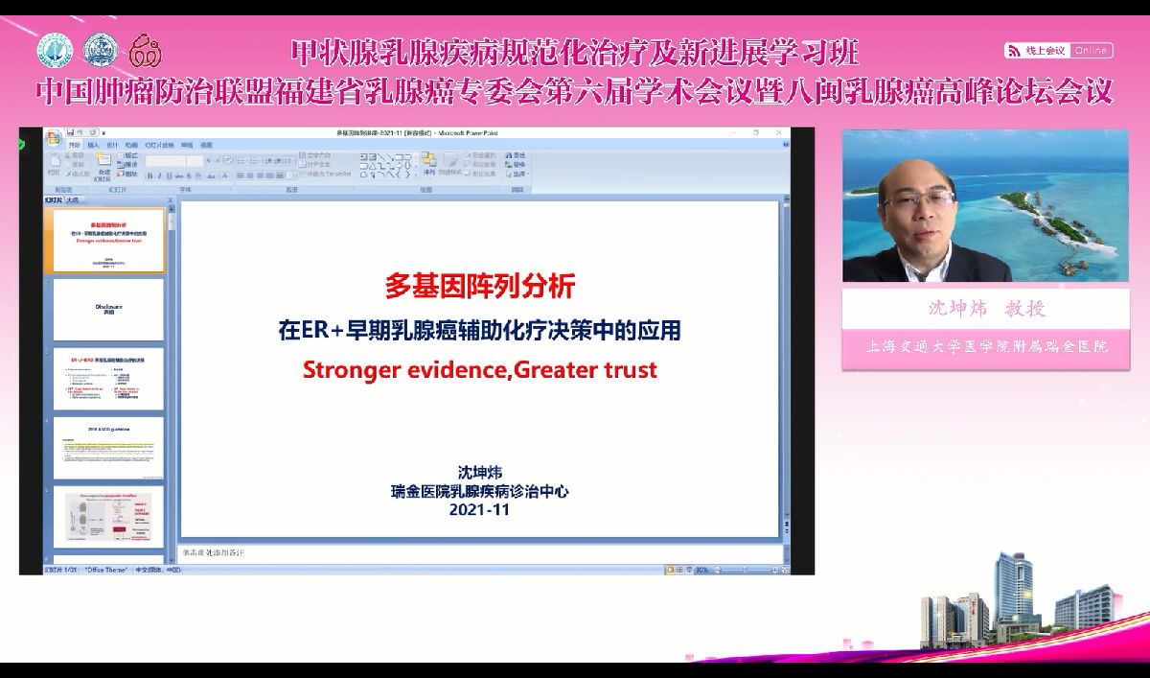Apply italic formatting with the I icon

160,175
